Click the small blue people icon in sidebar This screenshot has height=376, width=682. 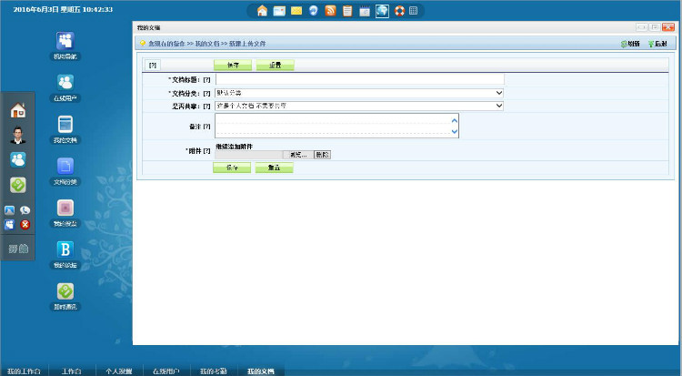click(10, 225)
